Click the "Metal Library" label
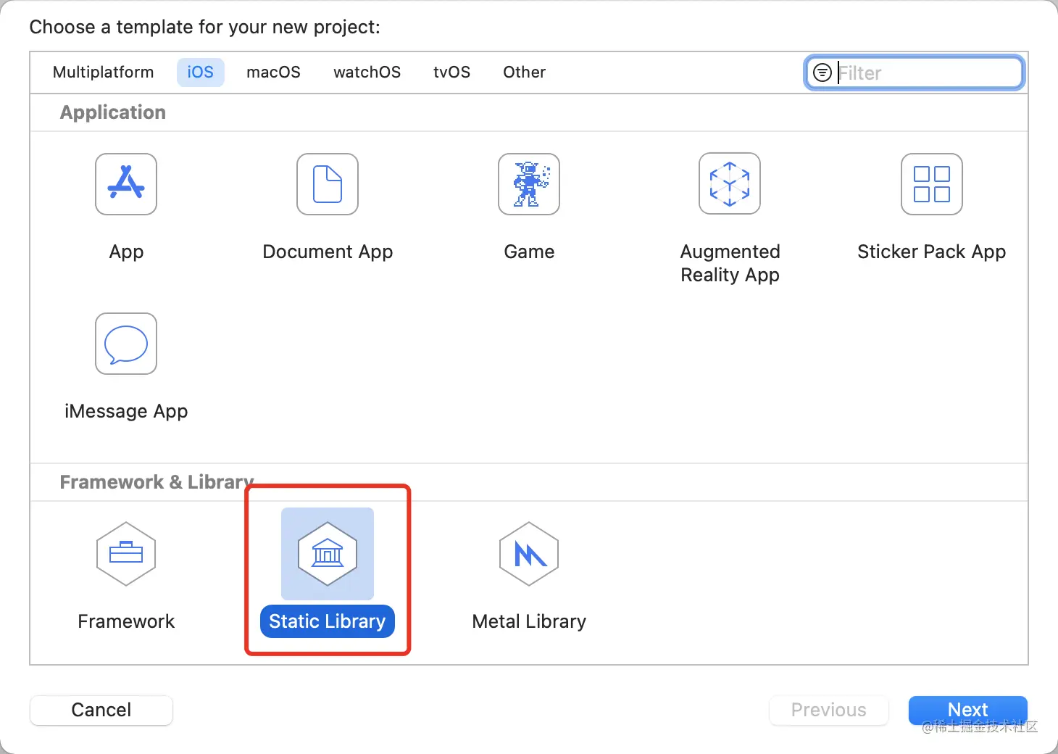Image resolution: width=1058 pixels, height=754 pixels. 529,621
